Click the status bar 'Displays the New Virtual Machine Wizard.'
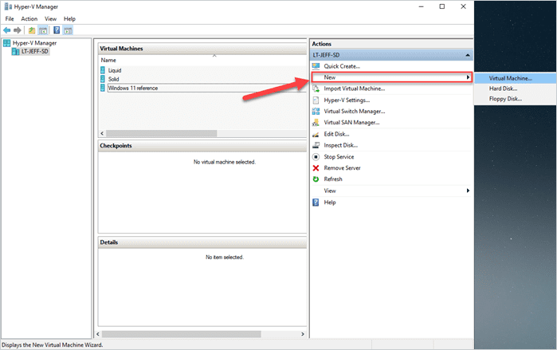Image resolution: width=557 pixels, height=350 pixels. point(53,345)
